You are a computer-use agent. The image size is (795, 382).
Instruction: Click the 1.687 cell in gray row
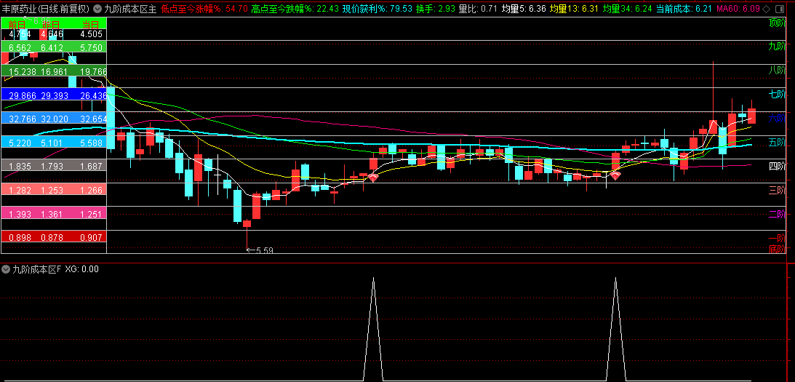(x=91, y=167)
